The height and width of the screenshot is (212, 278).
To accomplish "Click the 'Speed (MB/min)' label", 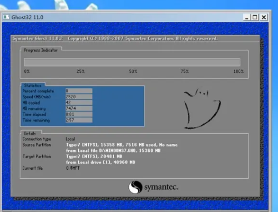I will [36, 97].
